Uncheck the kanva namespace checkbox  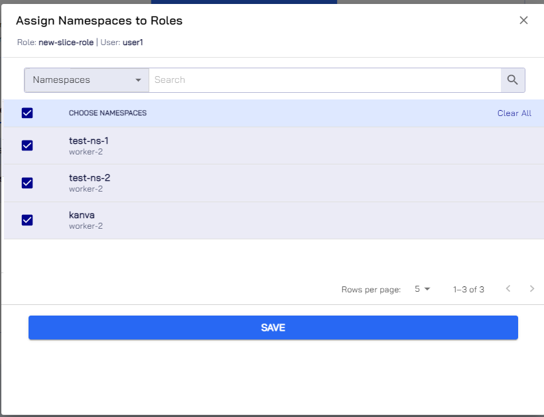(x=27, y=220)
